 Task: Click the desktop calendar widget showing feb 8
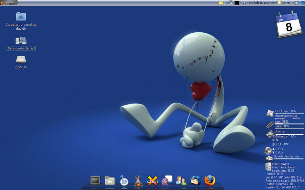tap(288, 24)
